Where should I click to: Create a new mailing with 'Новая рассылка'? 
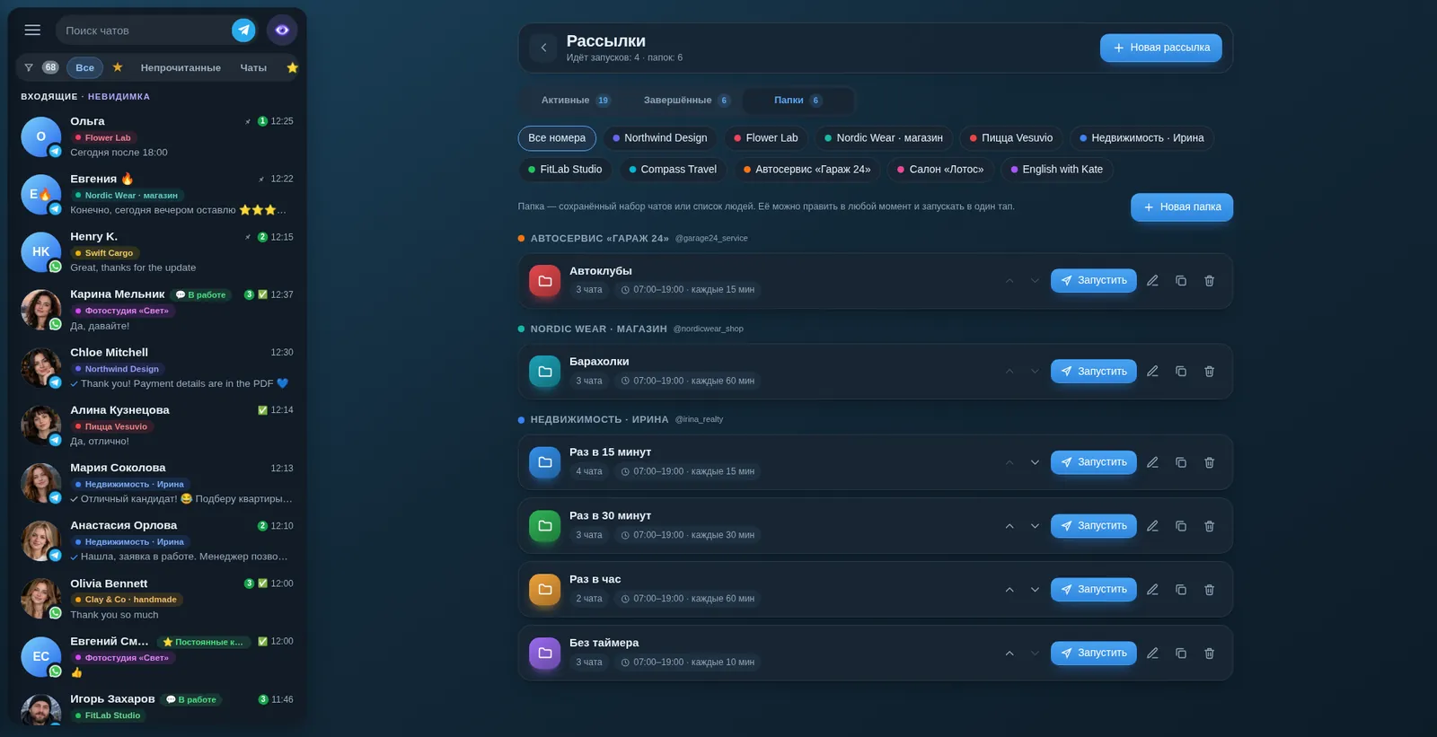[x=1160, y=48]
